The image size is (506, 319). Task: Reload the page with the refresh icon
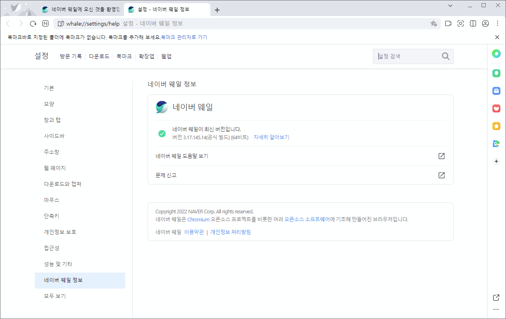[x=33, y=24]
